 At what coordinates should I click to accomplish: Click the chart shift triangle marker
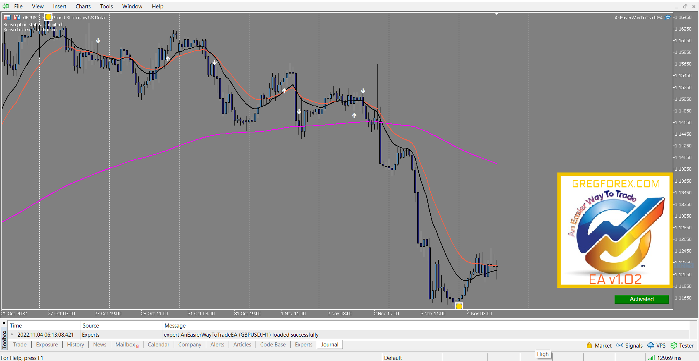tap(497, 14)
